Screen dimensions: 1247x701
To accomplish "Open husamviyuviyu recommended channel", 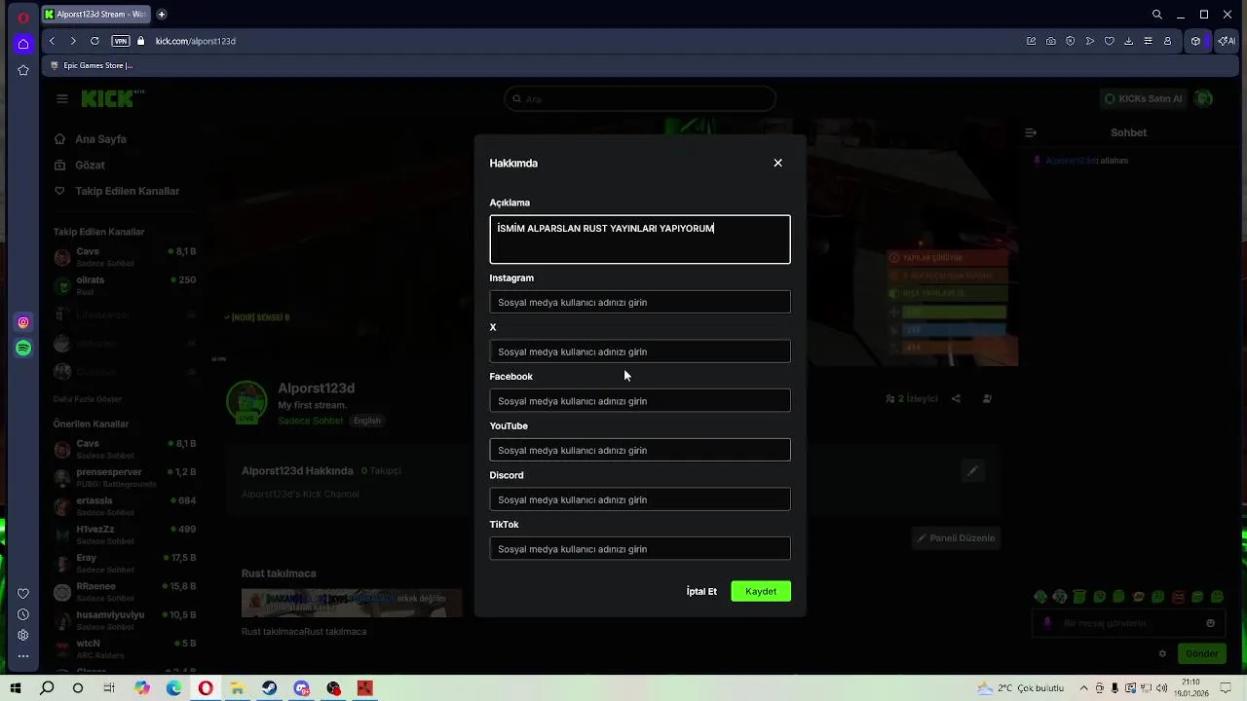I will click(125, 620).
